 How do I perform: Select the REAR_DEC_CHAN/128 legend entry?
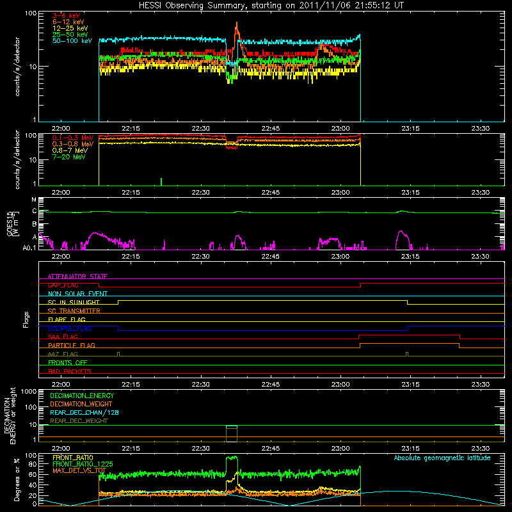(84, 413)
